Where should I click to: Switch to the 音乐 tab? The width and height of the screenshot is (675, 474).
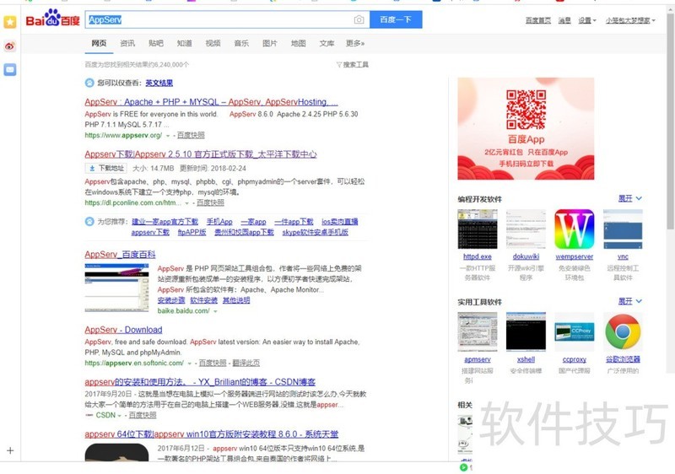point(241,44)
